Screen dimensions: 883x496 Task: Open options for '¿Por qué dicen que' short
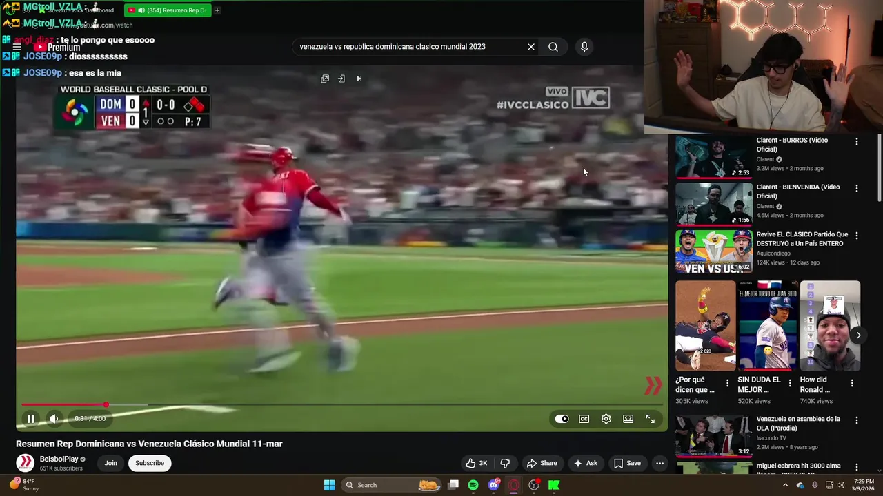(x=727, y=383)
